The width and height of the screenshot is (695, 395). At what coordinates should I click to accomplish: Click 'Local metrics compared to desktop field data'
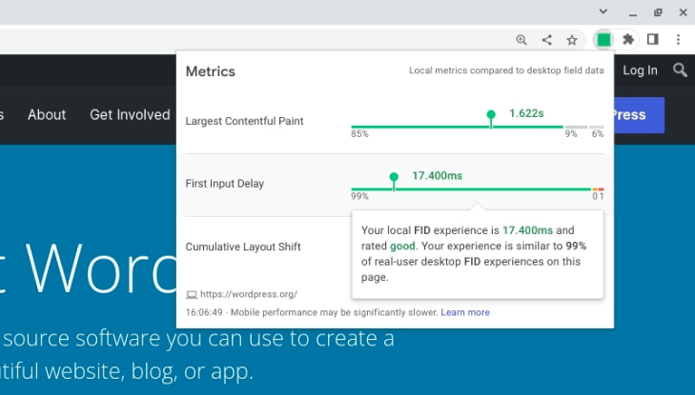click(x=506, y=70)
